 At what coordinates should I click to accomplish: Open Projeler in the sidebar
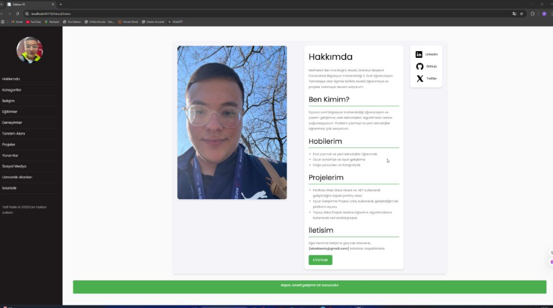[x=9, y=145]
